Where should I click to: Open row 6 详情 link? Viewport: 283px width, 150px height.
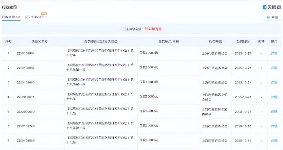pyautogui.click(x=274, y=126)
